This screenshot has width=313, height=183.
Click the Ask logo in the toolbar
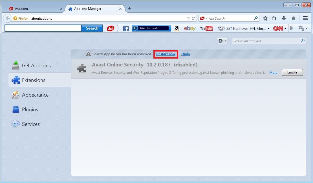(111, 28)
